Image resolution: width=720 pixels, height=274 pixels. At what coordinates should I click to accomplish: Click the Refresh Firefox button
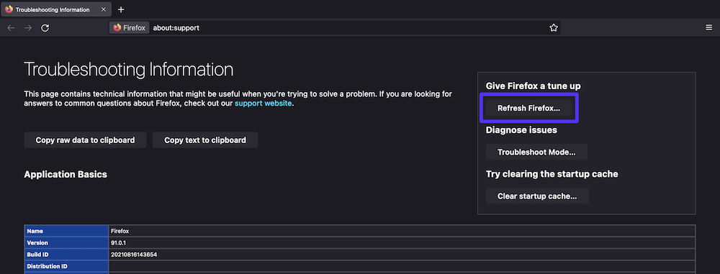click(x=529, y=109)
